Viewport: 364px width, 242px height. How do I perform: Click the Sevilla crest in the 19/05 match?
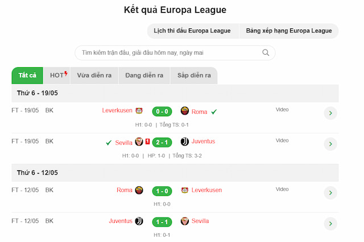click(x=139, y=142)
